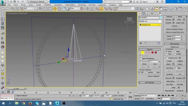The width and height of the screenshot is (188, 106).
Task: Enable the Split checkbox
Action: point(176,68)
